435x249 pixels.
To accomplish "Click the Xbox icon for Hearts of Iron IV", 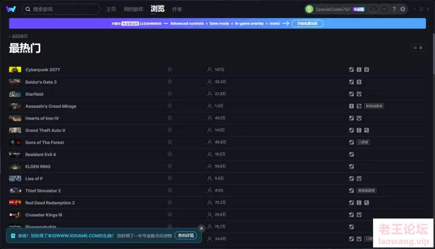I will (x=359, y=118).
